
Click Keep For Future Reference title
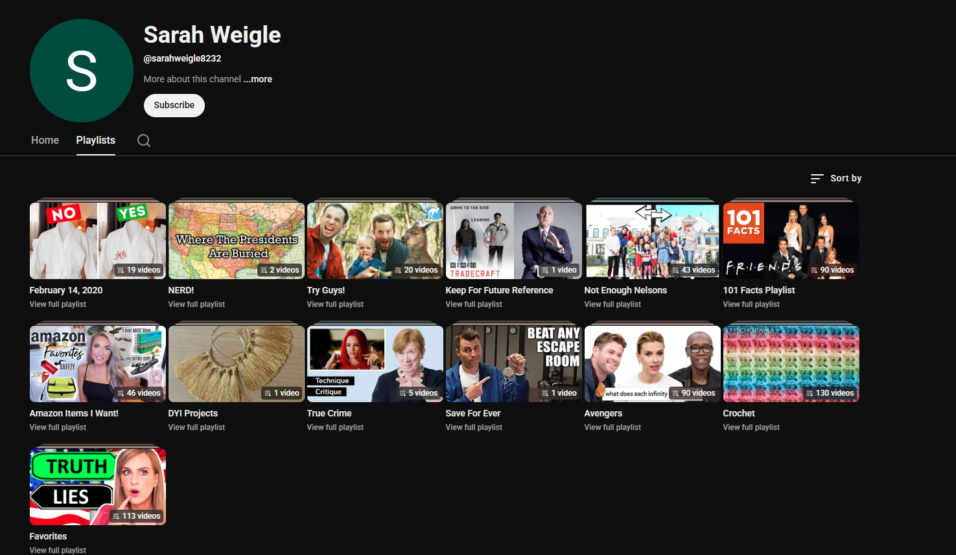point(500,290)
